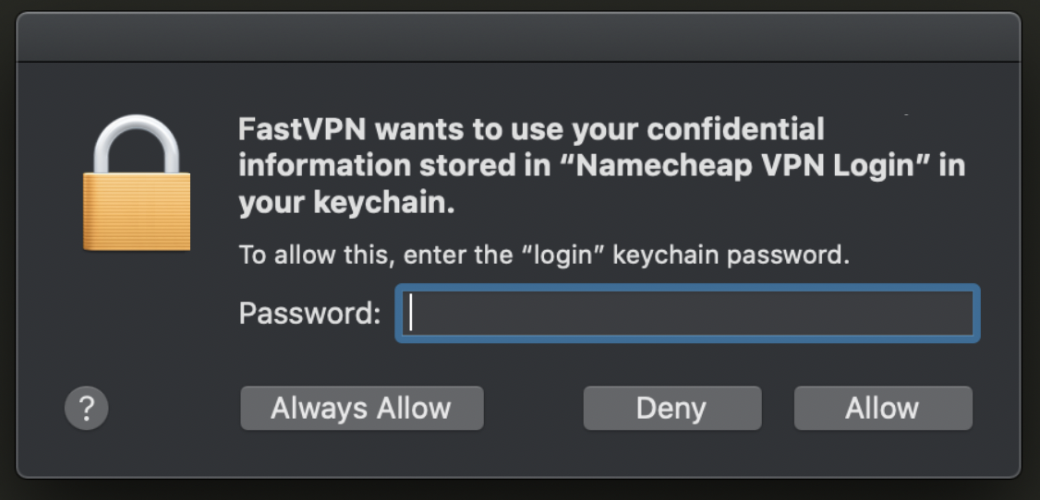Click the dialog's empty title bar
The image size is (1040, 500).
pyautogui.click(x=518, y=38)
